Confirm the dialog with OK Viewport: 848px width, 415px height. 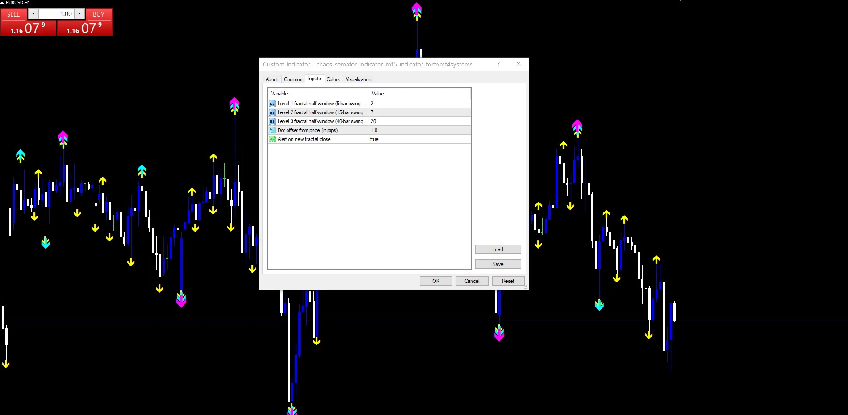click(x=436, y=281)
